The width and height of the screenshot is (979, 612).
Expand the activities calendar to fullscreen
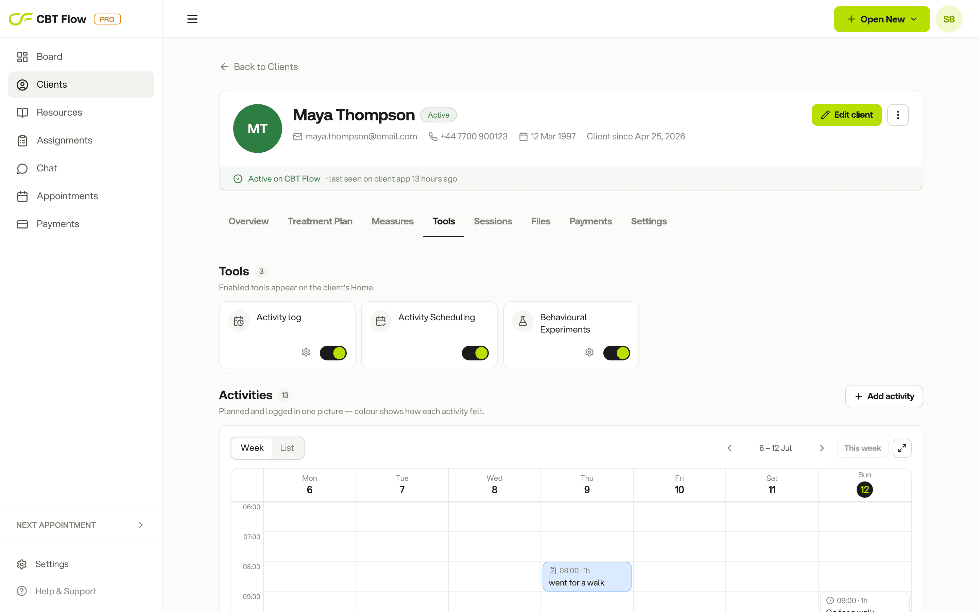(x=902, y=448)
